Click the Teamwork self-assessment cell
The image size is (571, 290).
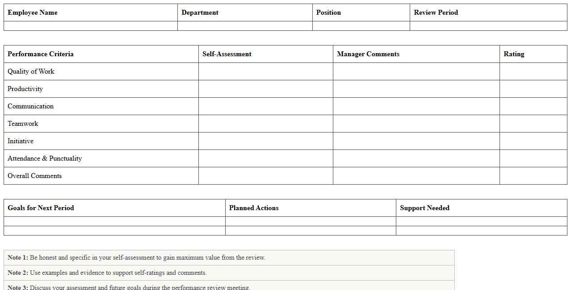pos(266,124)
